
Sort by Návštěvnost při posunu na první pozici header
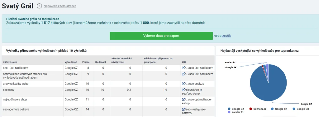(x=158, y=60)
